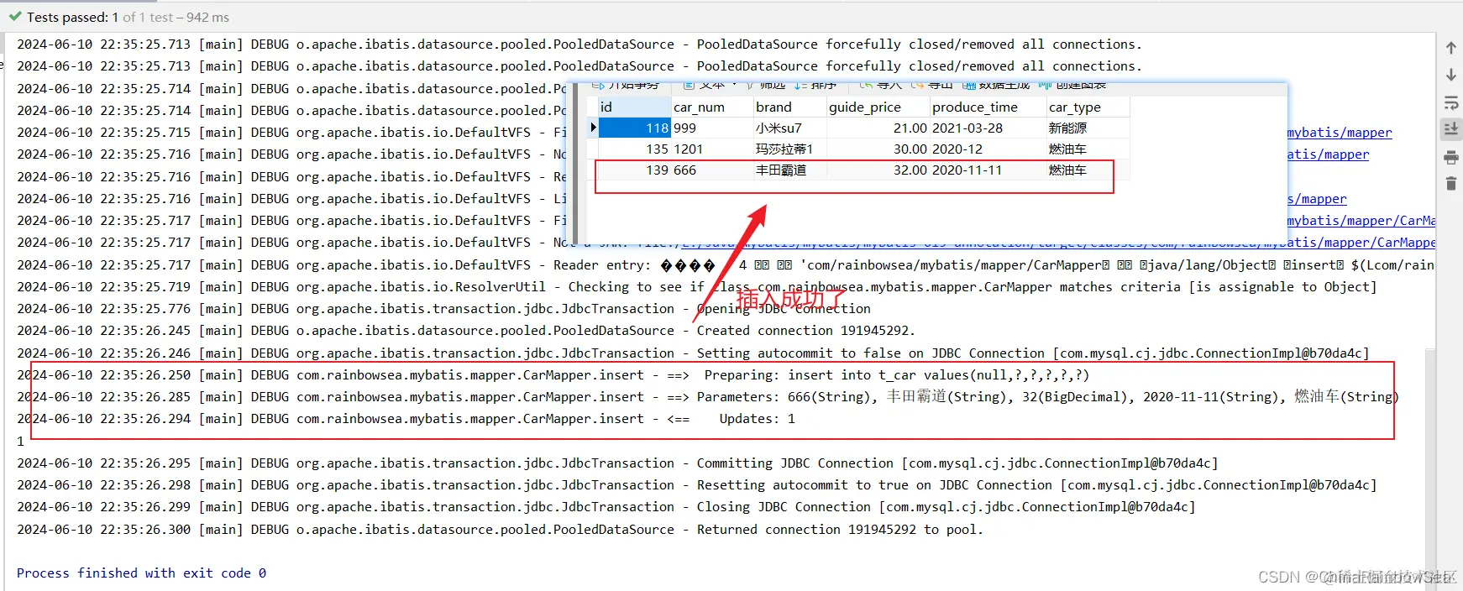Viewport: 1463px width, 591px height.
Task: Click the produce_time cell 2020-12
Action: [x=988, y=149]
